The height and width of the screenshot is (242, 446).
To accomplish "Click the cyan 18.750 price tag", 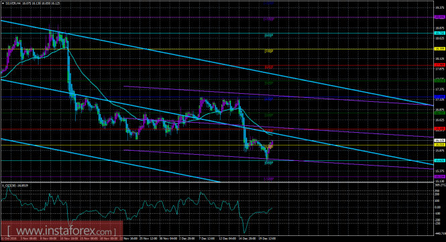I will pyautogui.click(x=439, y=34).
